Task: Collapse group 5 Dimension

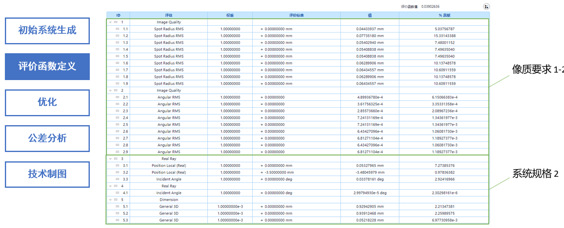Action: coord(111,200)
